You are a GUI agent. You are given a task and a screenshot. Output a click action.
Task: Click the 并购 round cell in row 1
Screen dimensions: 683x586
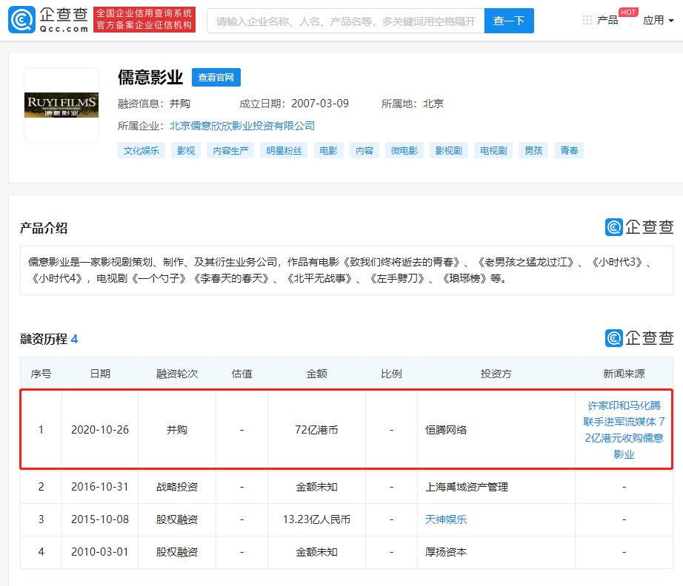(177, 430)
